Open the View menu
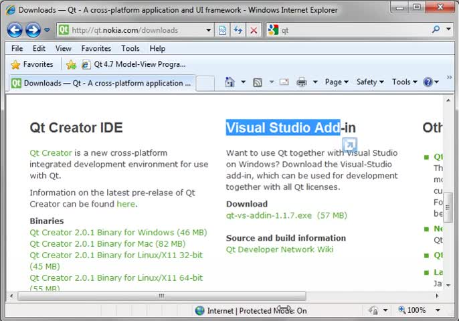Image resolution: width=459 pixels, height=321 pixels. pyautogui.click(x=63, y=48)
